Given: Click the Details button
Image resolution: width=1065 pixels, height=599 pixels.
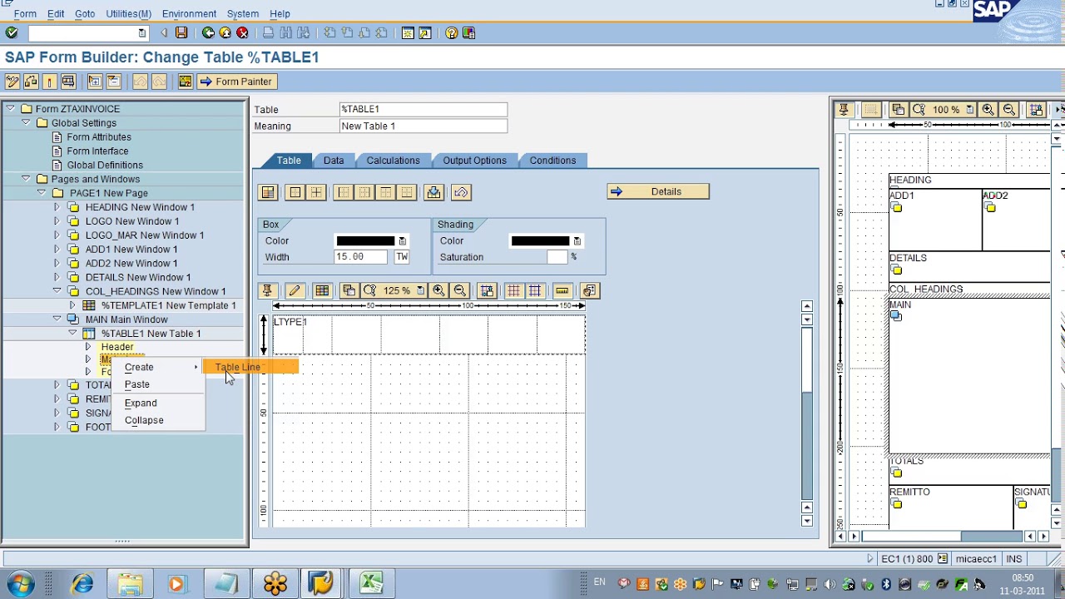Looking at the screenshot, I should [x=658, y=191].
